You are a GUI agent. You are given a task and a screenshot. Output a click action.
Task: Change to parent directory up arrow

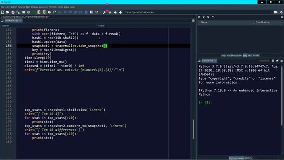(x=281, y=12)
